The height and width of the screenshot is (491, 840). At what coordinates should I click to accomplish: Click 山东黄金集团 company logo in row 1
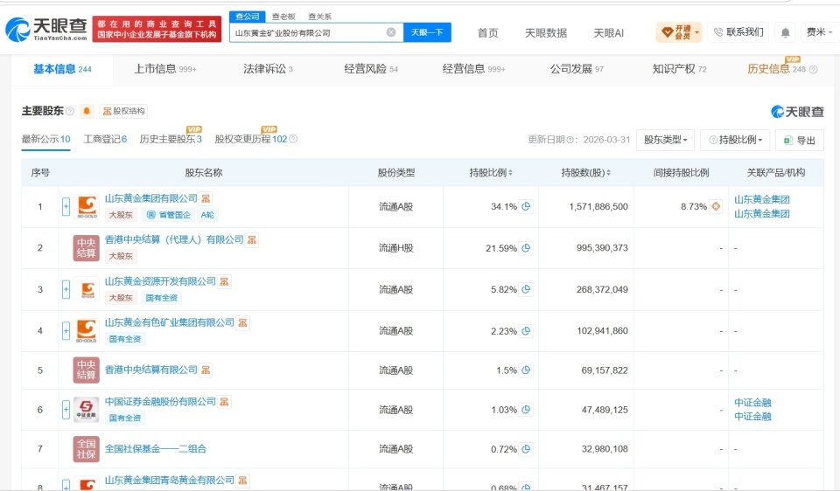coord(87,206)
